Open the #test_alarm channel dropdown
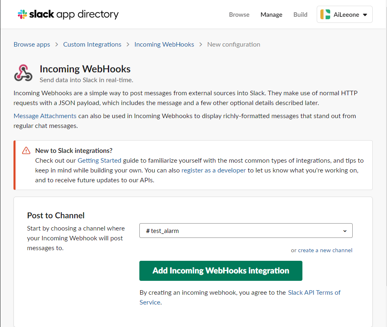The height and width of the screenshot is (327, 387). [x=246, y=231]
